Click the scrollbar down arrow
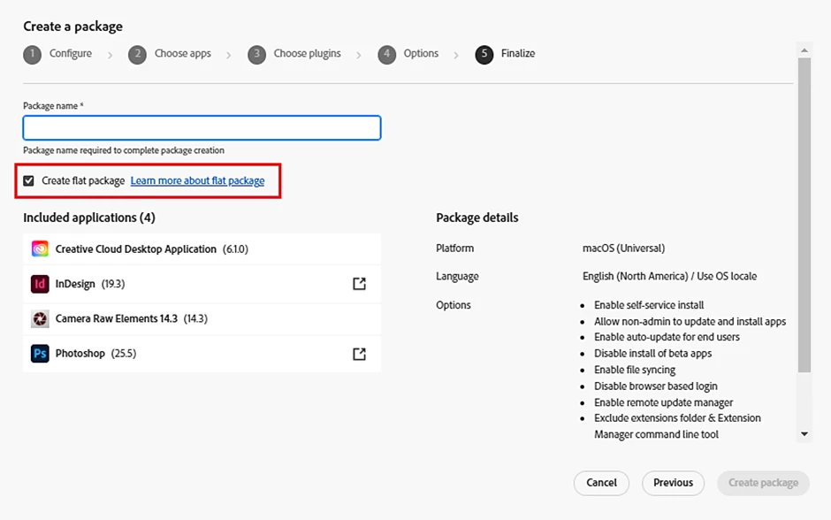 (804, 434)
